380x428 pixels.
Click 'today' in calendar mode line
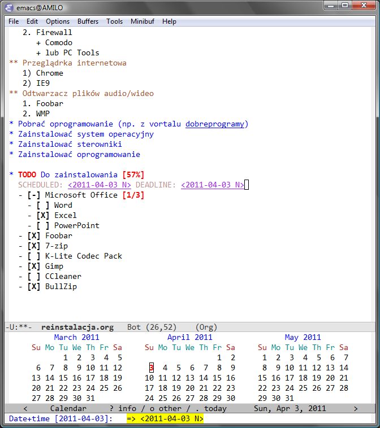click(x=215, y=408)
